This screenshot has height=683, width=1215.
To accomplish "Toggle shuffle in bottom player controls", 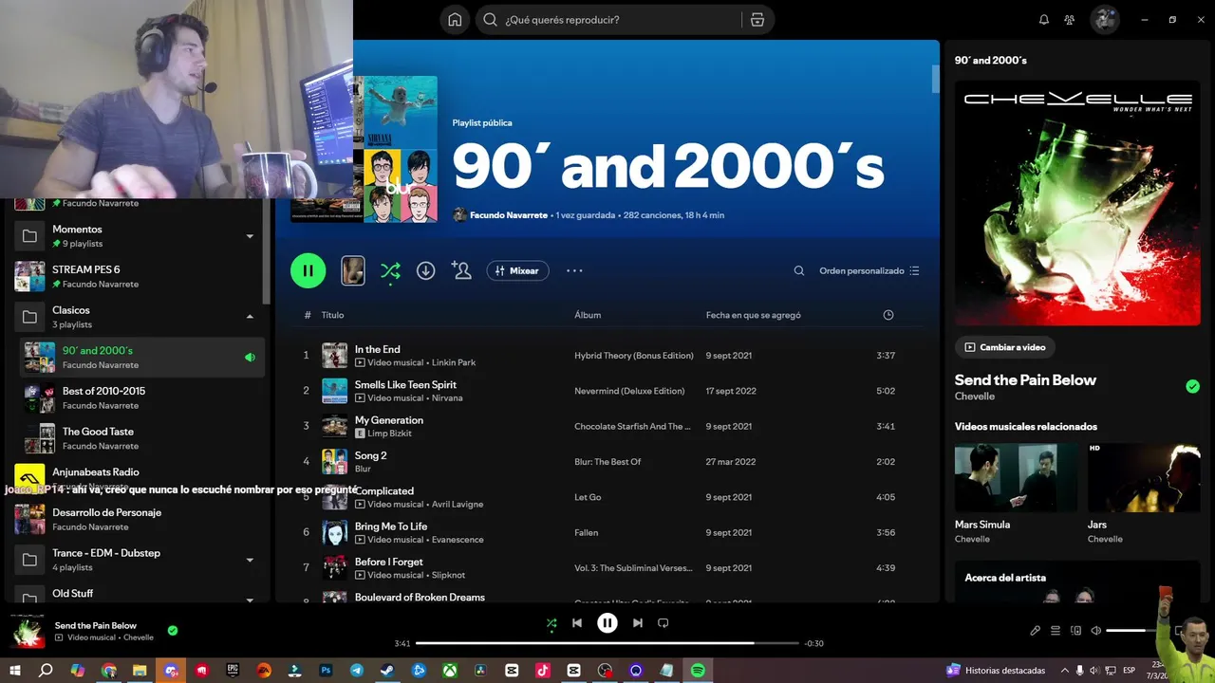I will 551,623.
